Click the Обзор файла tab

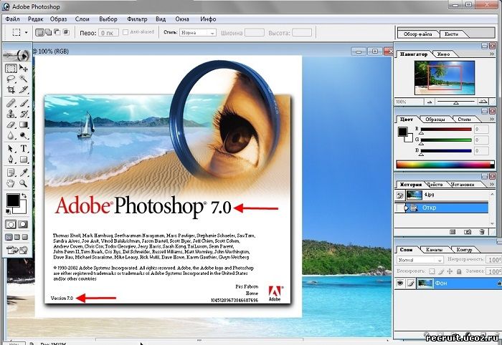418,34
